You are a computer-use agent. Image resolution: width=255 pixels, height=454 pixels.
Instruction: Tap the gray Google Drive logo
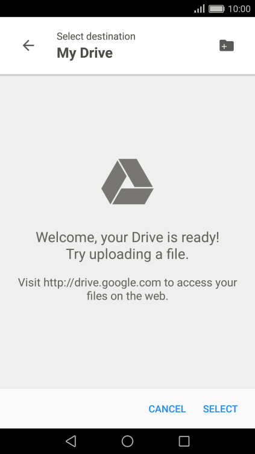[127, 182]
